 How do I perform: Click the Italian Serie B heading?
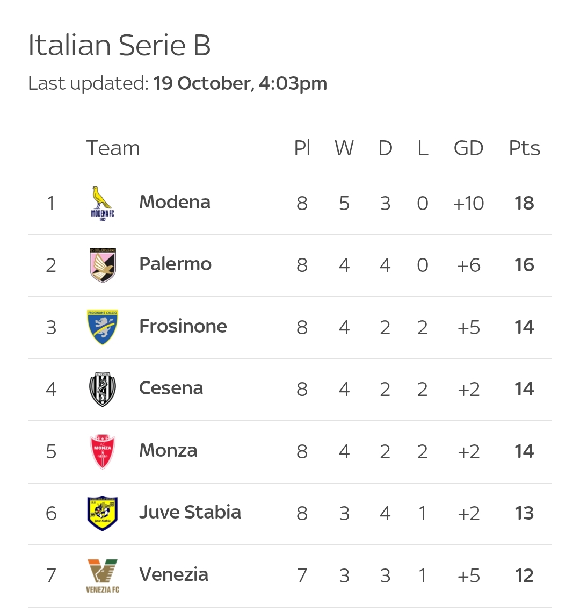[x=119, y=45]
